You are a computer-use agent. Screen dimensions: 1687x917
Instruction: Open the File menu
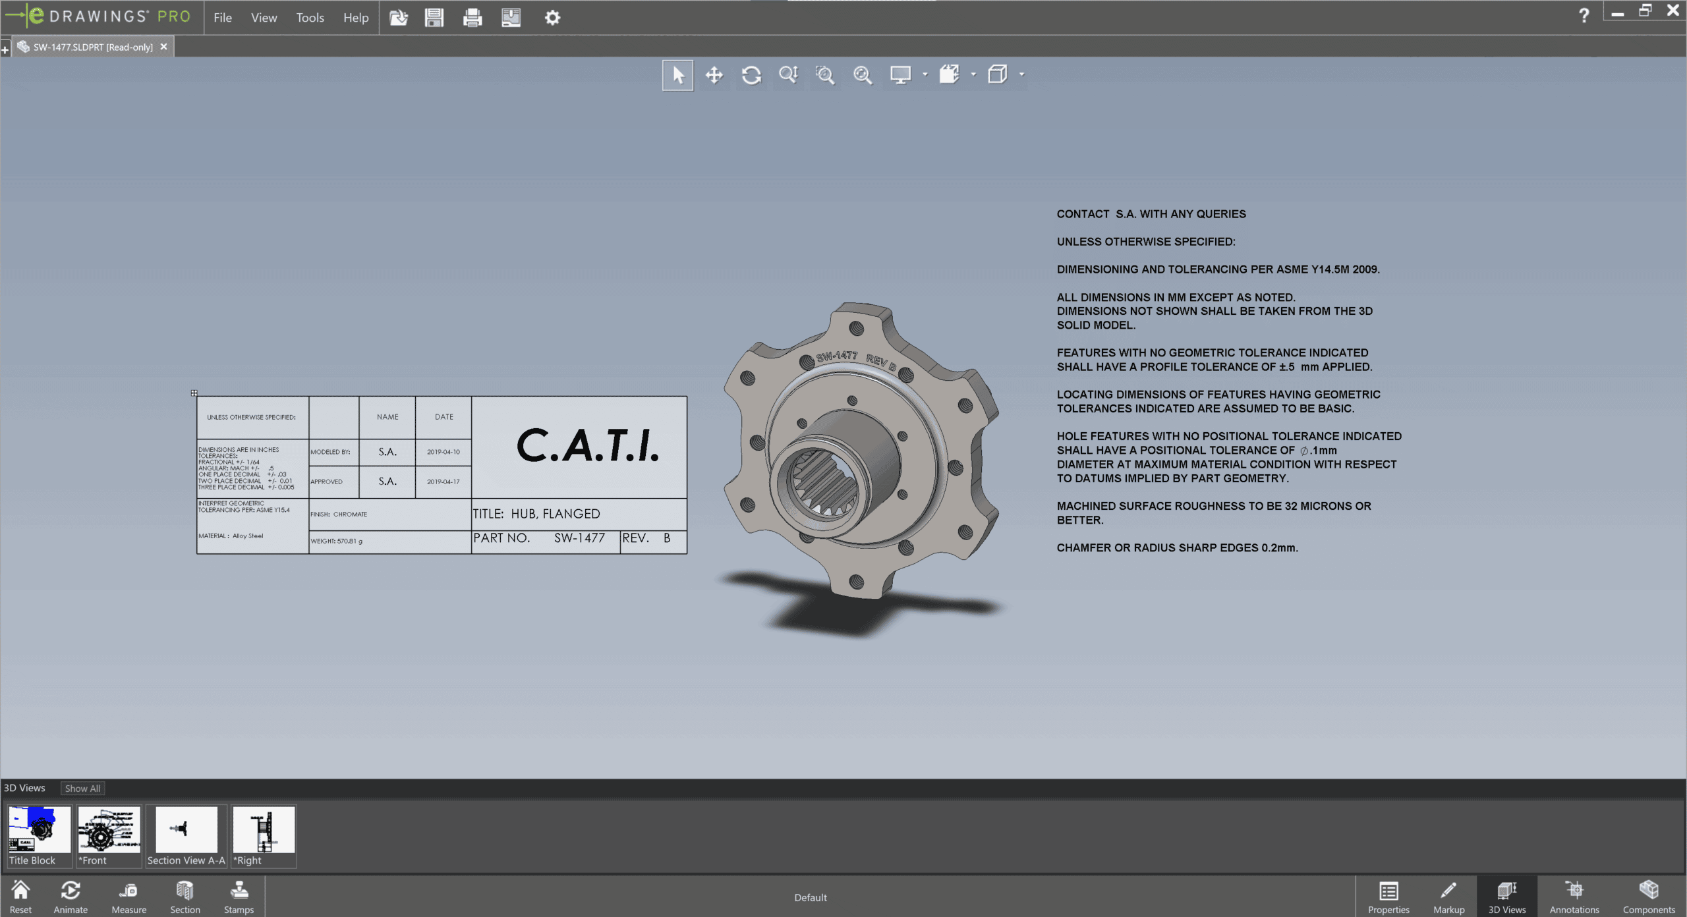223,18
